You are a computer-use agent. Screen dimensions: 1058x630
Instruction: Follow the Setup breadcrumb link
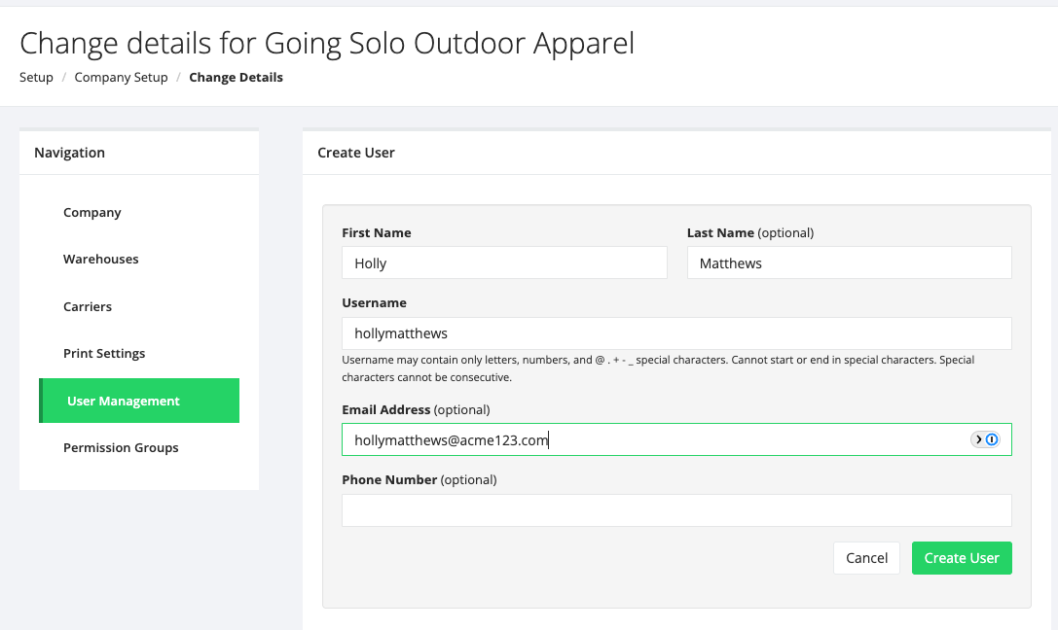coord(36,78)
